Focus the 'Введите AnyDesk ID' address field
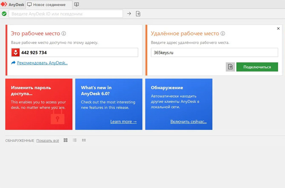Viewport: 285px width, 188px height. [66, 14]
